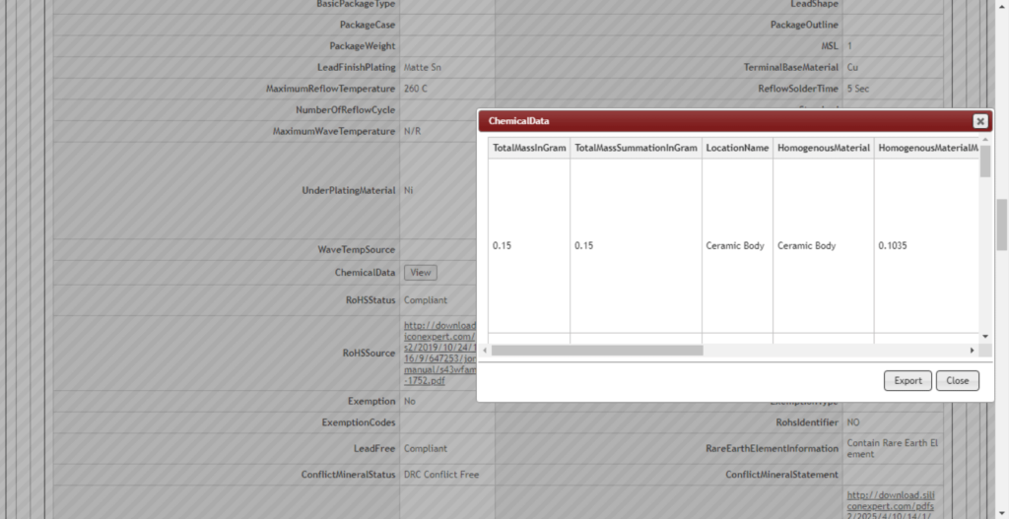
Task: Select the RoHSStatus Compliant value
Action: (x=426, y=300)
